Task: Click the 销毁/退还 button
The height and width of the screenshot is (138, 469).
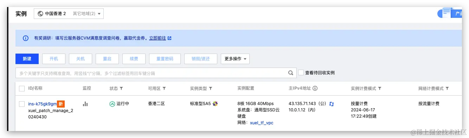Action: pos(201,59)
